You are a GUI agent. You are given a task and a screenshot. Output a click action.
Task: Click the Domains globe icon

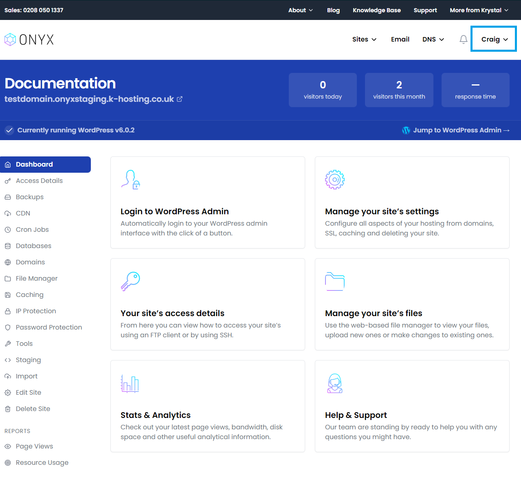pyautogui.click(x=8, y=262)
